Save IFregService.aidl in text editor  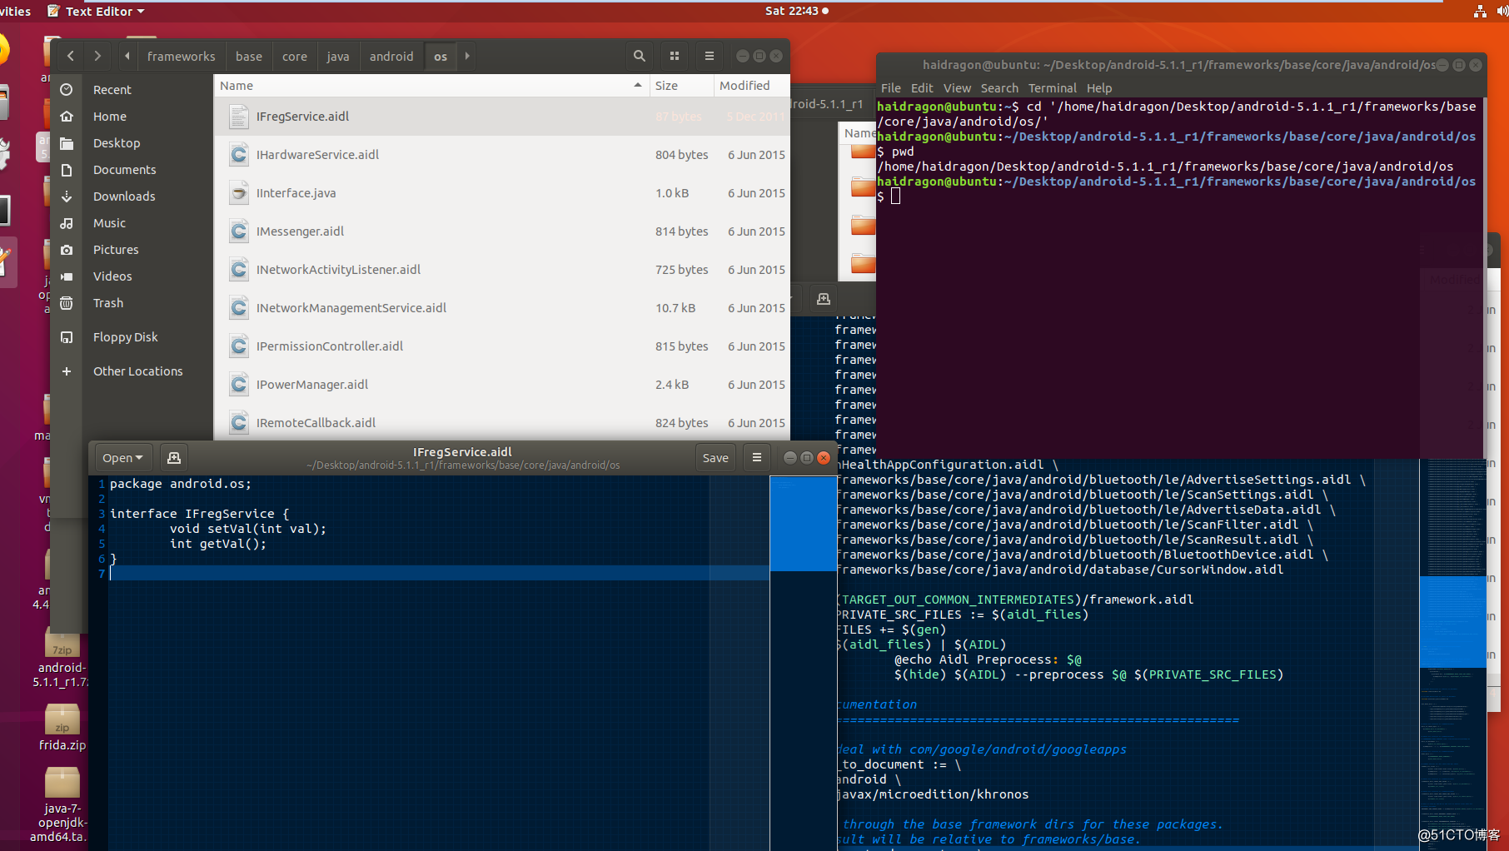715,458
